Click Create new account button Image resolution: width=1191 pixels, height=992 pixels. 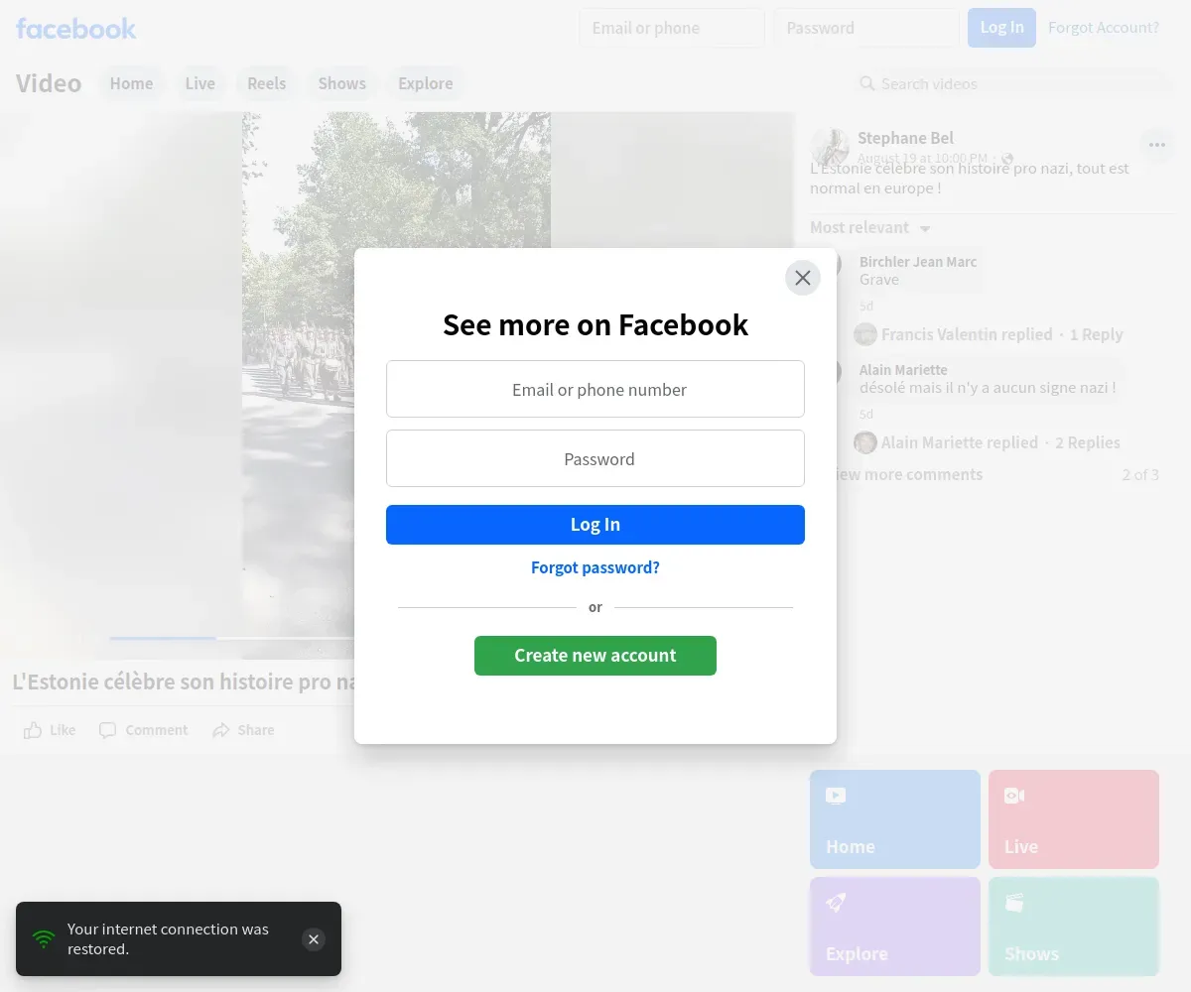tap(595, 656)
